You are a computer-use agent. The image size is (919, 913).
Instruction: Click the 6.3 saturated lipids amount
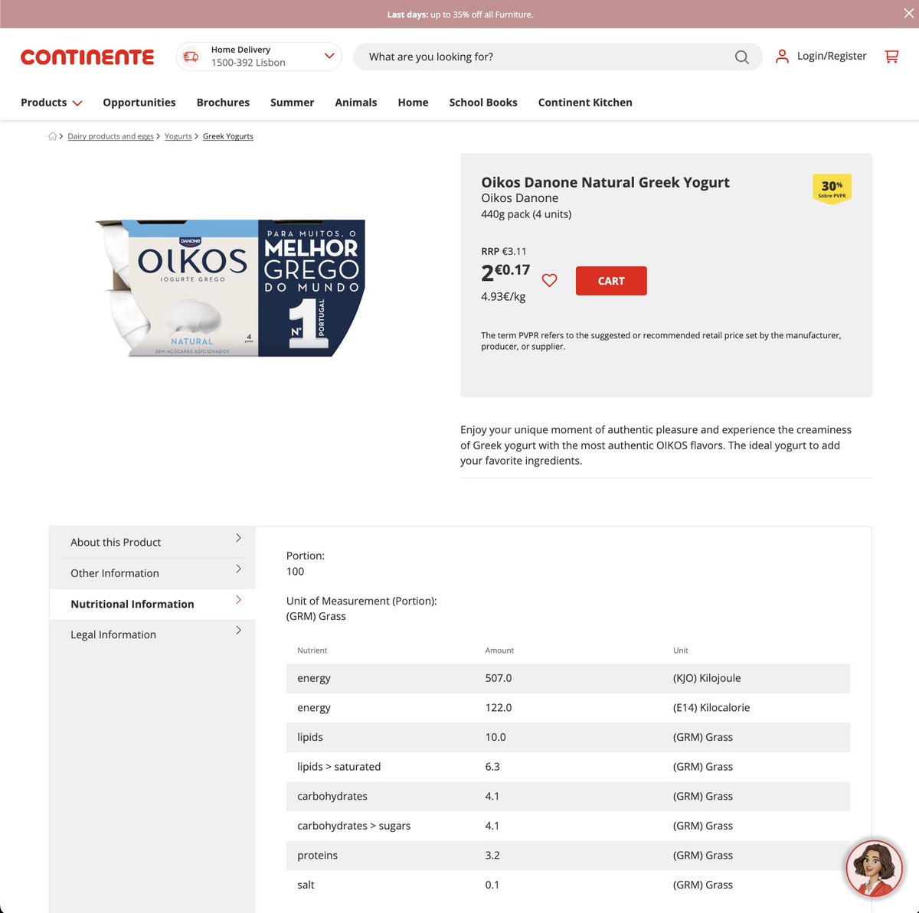click(x=492, y=767)
